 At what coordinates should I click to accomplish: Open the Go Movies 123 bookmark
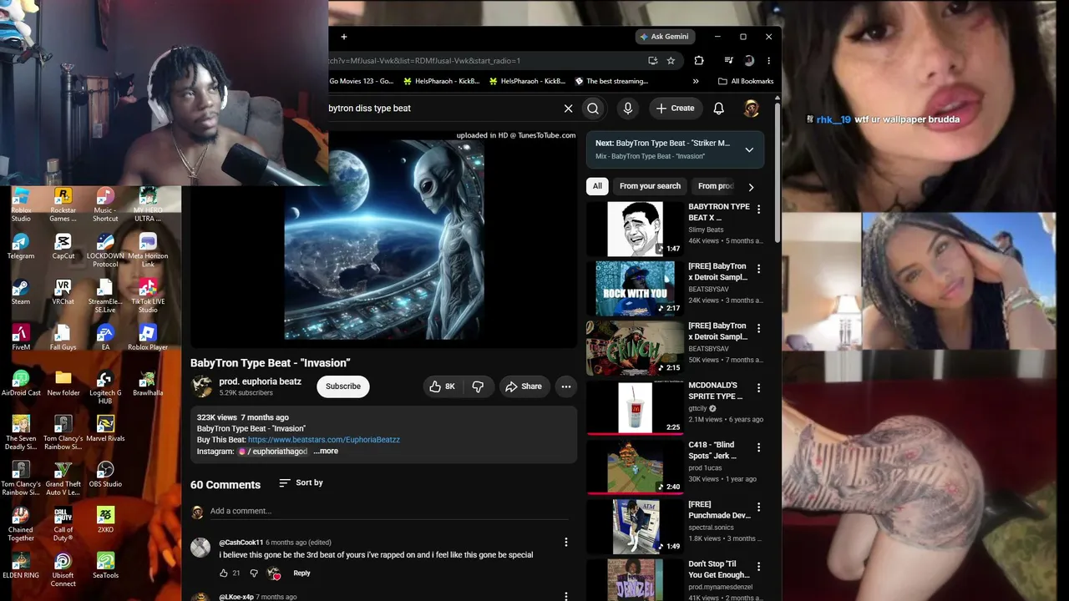[362, 82]
